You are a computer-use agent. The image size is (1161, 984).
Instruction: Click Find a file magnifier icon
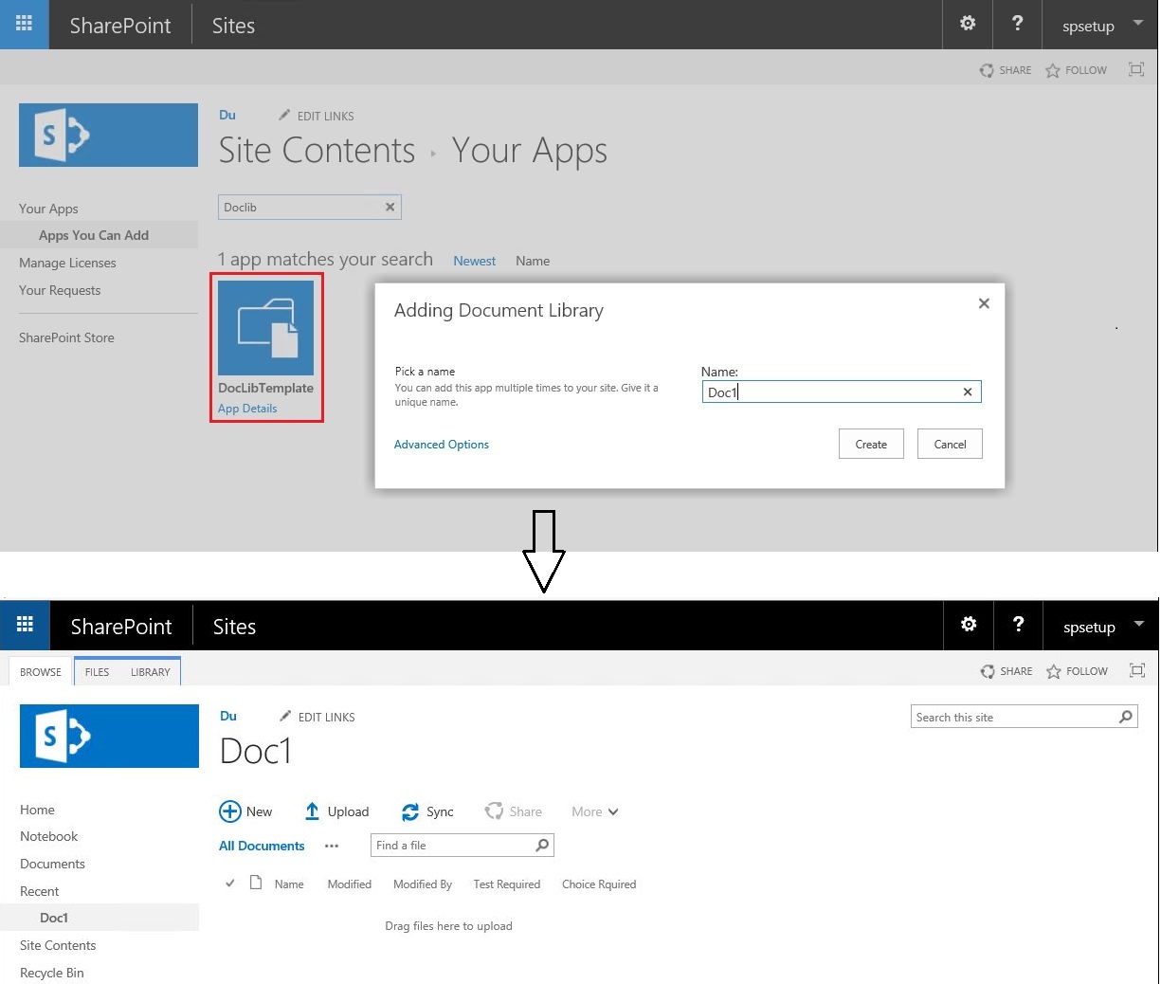[x=542, y=846]
